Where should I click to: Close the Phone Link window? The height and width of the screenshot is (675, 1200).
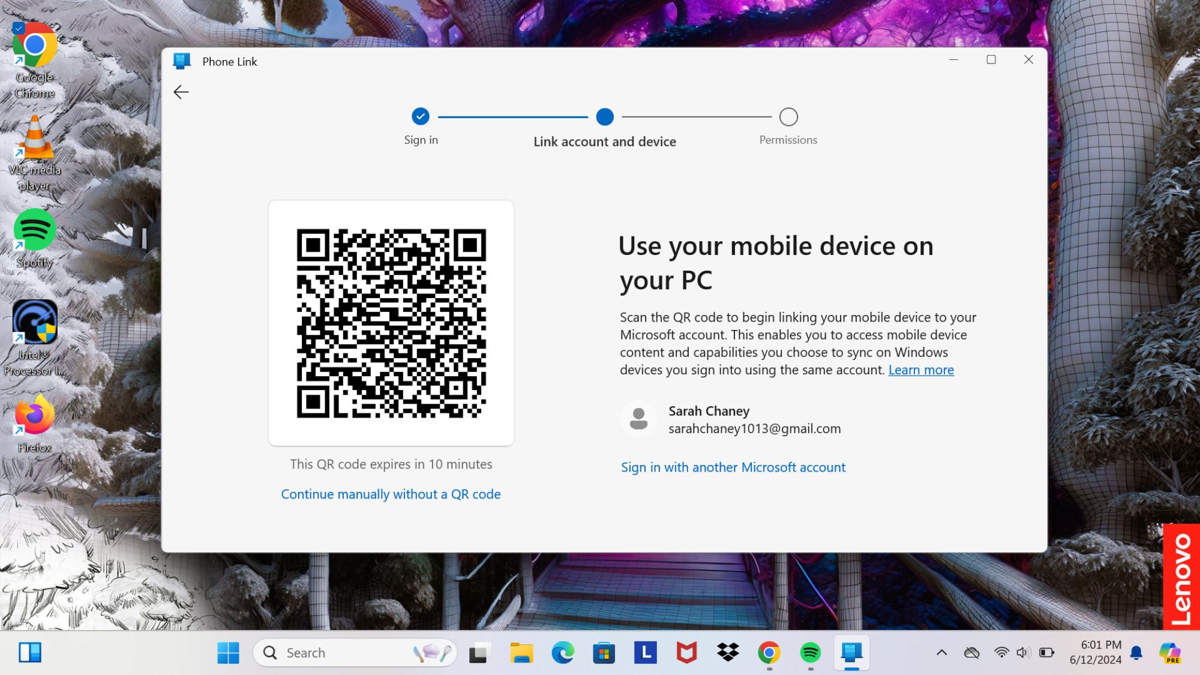click(1028, 60)
